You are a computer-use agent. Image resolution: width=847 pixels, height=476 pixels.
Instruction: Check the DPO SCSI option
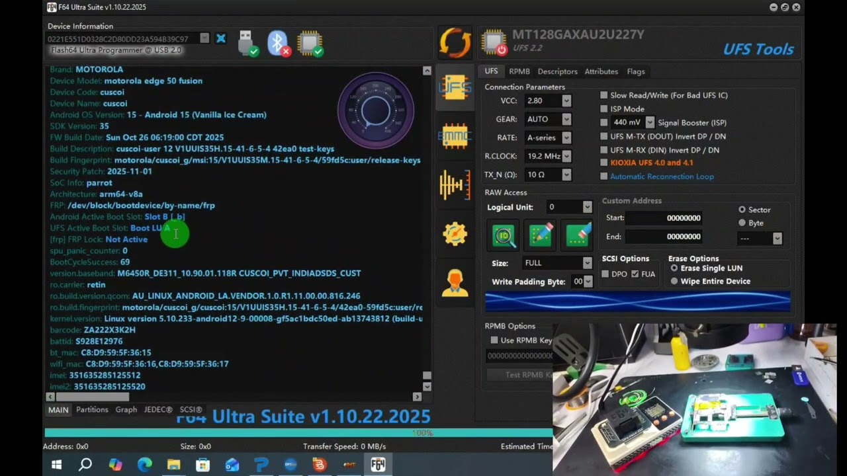click(605, 274)
